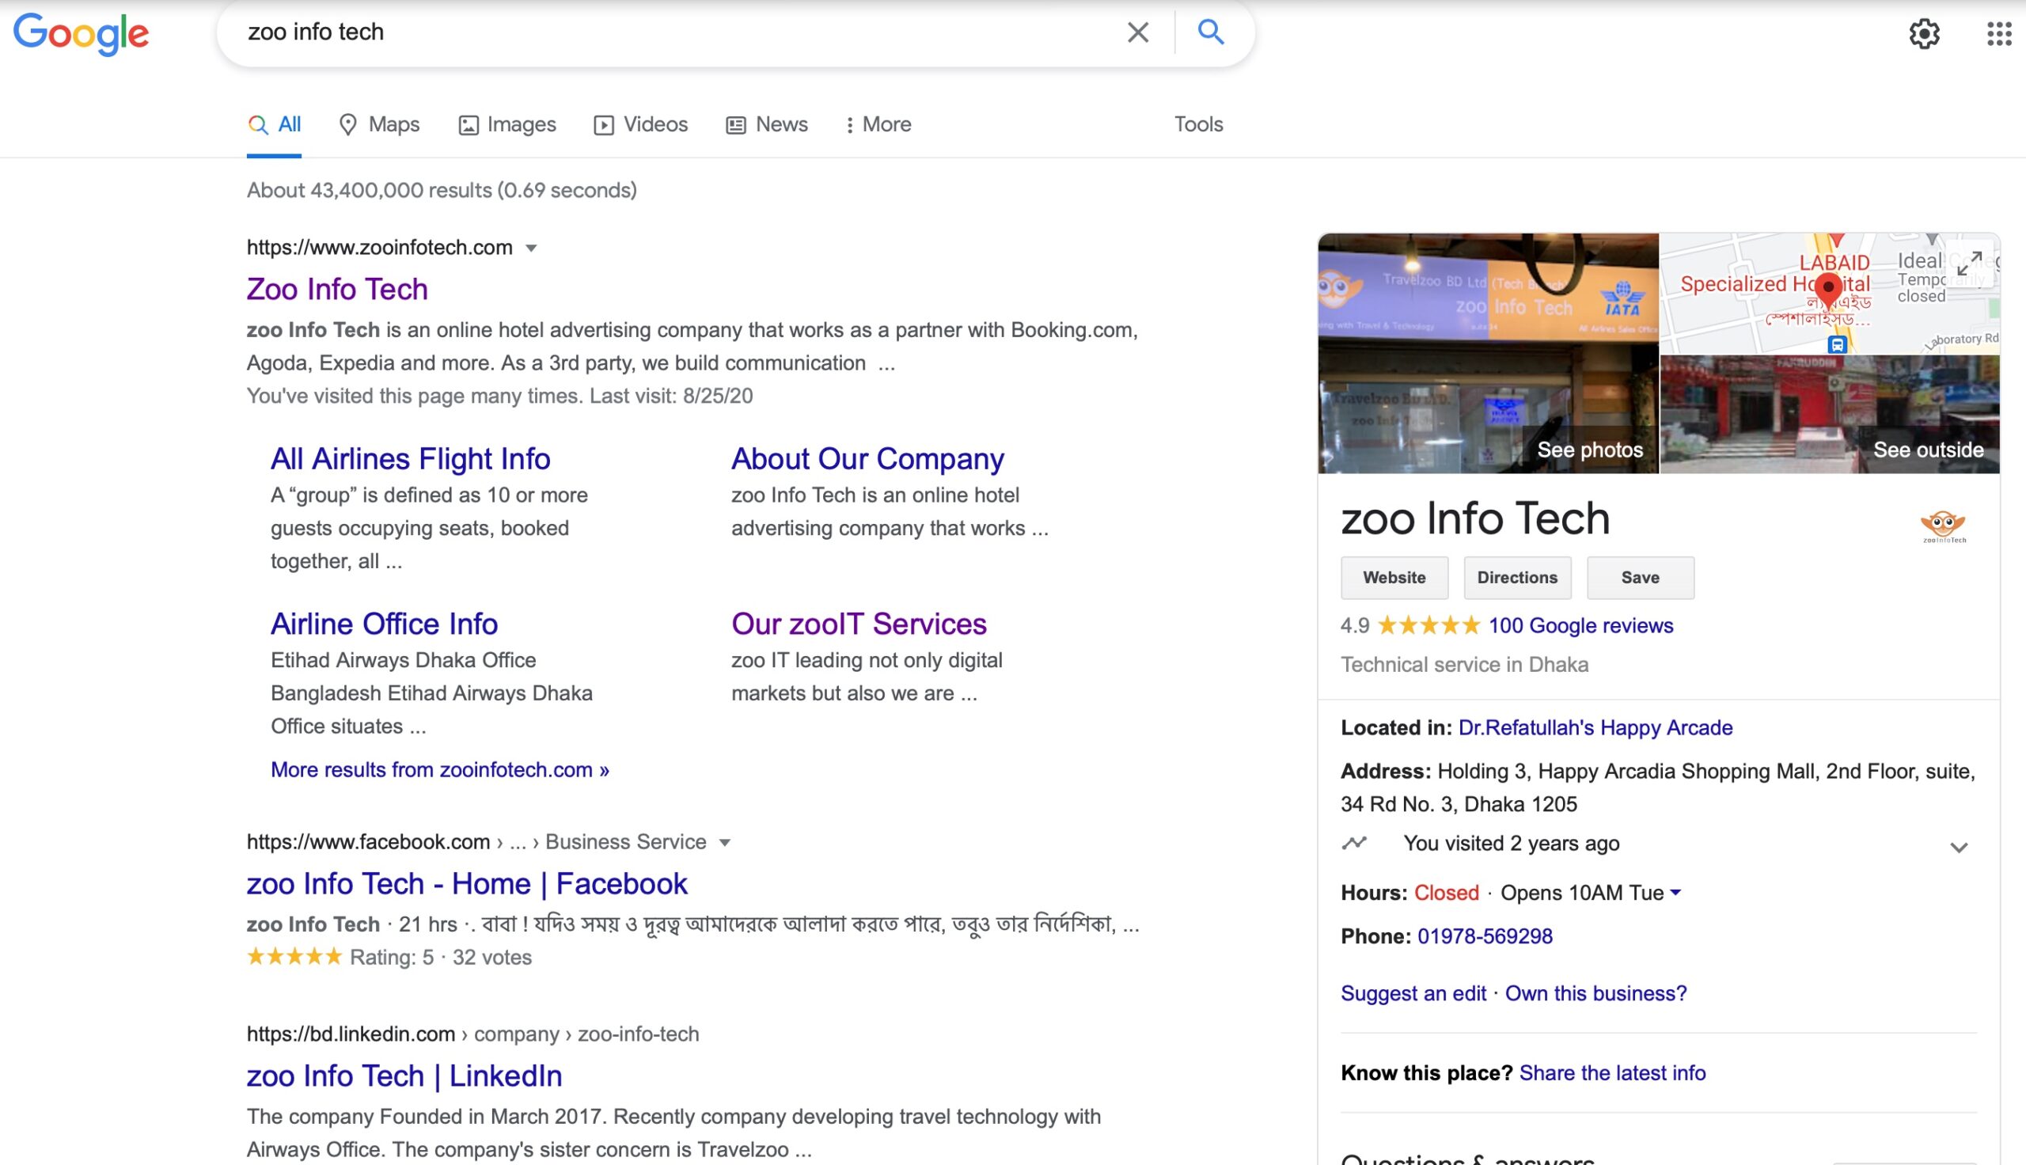Open Dr.Refatullah's Happy Arcade link
The height and width of the screenshot is (1165, 2026).
click(x=1595, y=727)
